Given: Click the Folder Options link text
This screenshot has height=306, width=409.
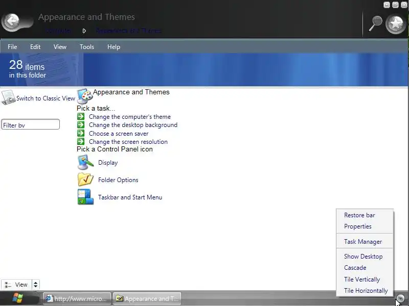Looking at the screenshot, I should (x=118, y=180).
